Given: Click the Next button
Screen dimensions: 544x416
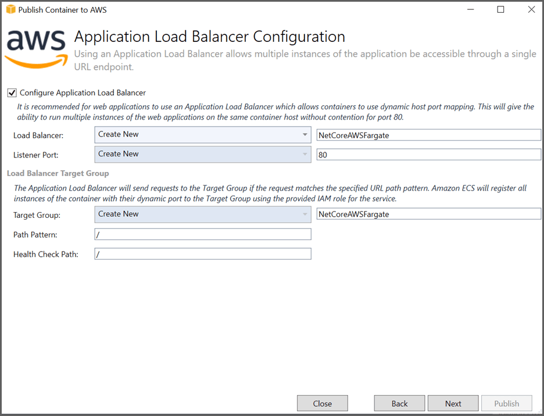Looking at the screenshot, I should click(453, 403).
